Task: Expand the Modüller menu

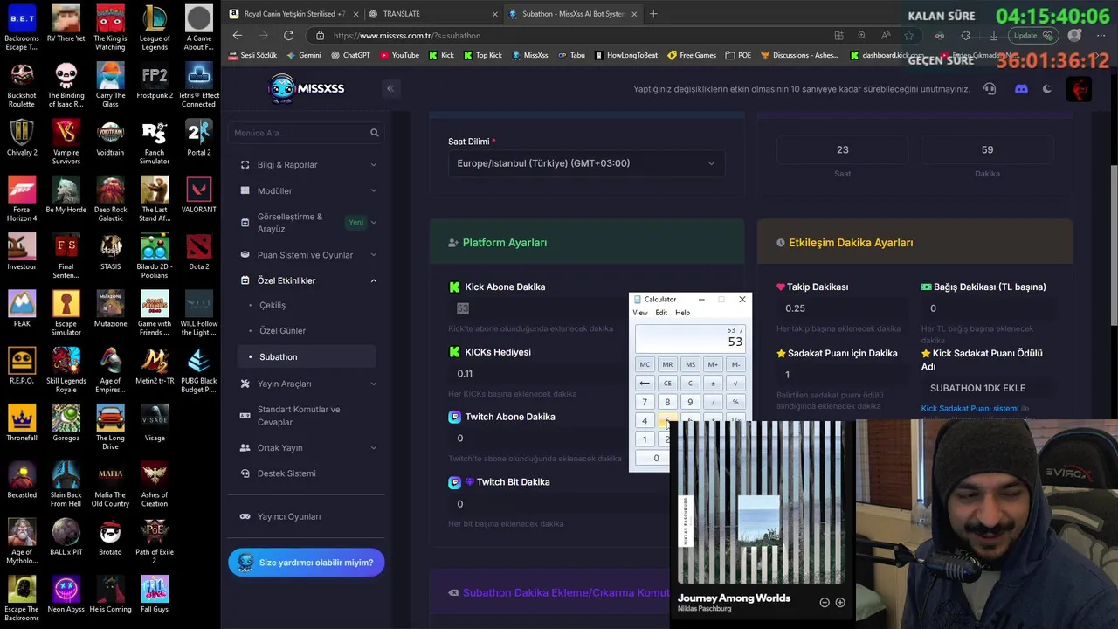Action: [x=307, y=190]
